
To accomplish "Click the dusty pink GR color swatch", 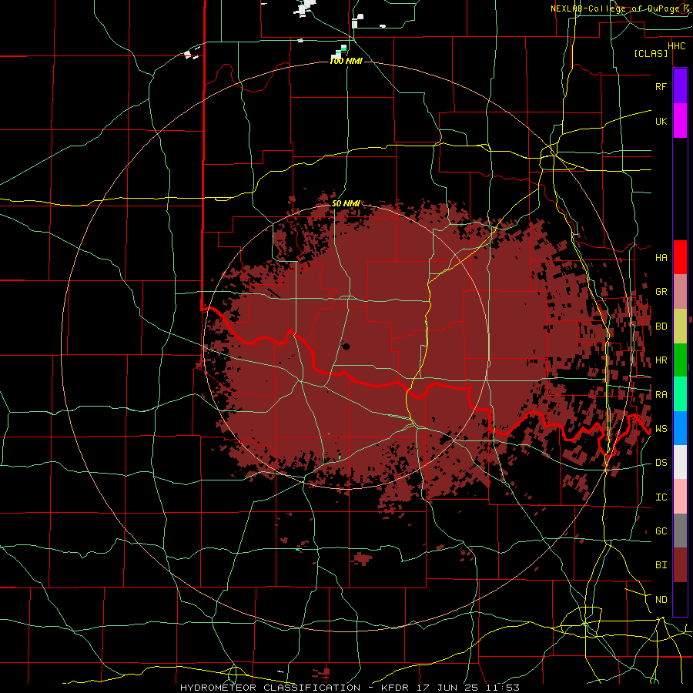I will [x=680, y=292].
